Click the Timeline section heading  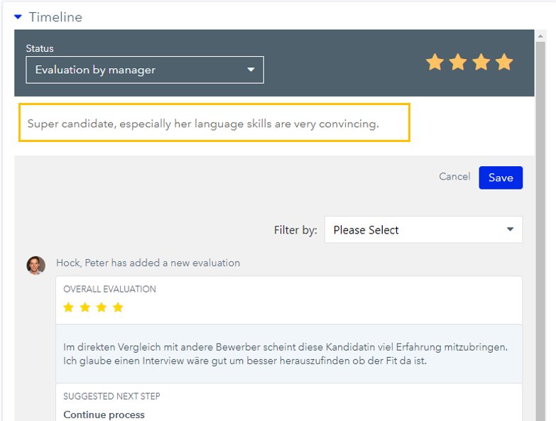tap(55, 17)
